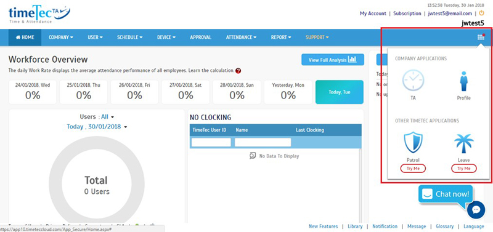Open the Profile person icon
Viewport: 493px width, 232px height.
click(x=464, y=81)
